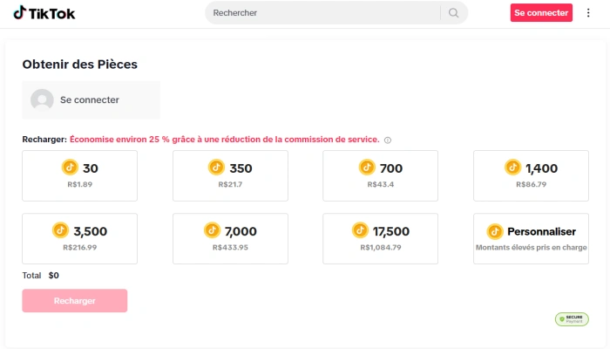Click the TikTok logo
Image resolution: width=610 pixels, height=349 pixels.
(43, 13)
